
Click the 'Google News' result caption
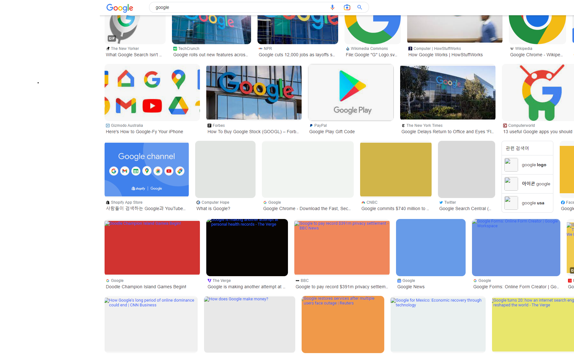[411, 287]
